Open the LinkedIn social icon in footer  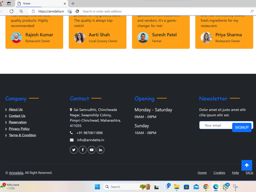pyautogui.click(x=100, y=150)
